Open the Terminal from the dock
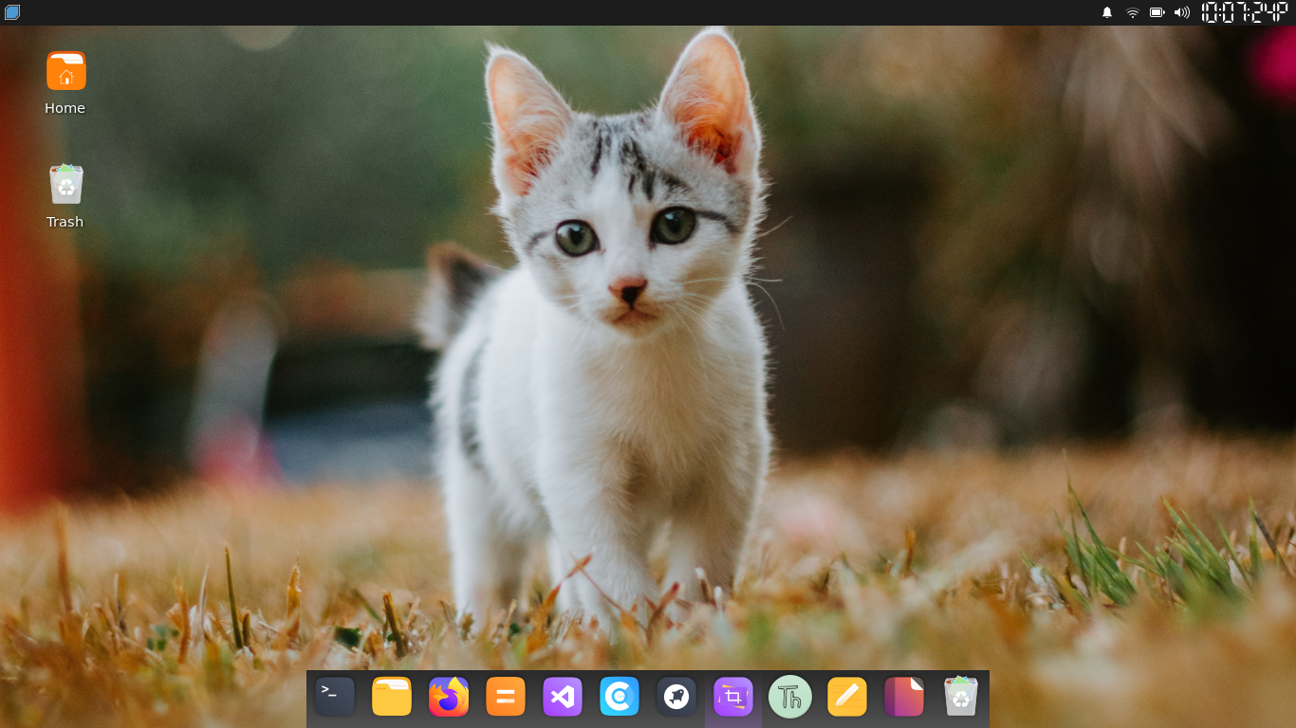This screenshot has width=1296, height=728. pyautogui.click(x=335, y=697)
